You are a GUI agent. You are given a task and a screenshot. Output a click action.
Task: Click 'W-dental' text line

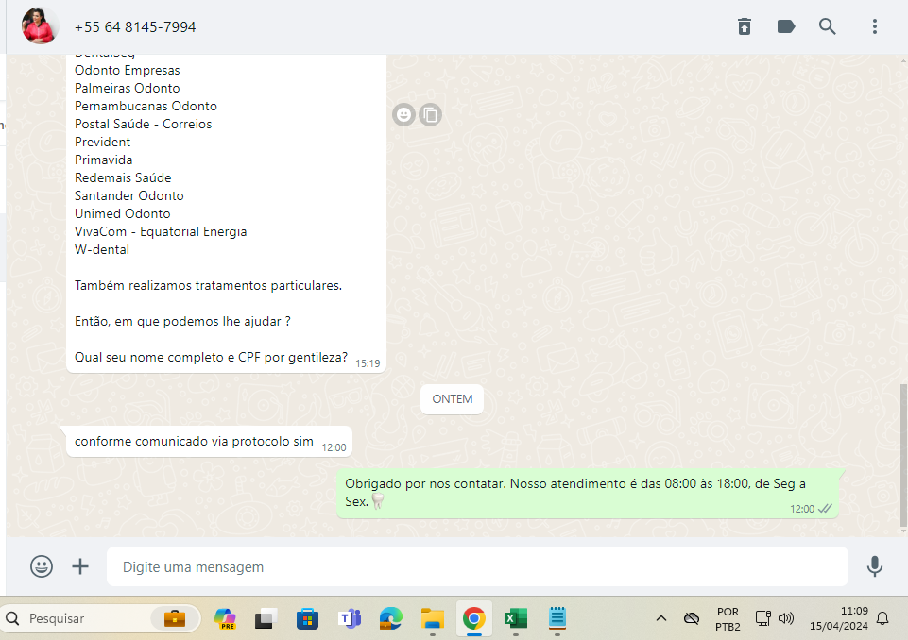tap(102, 250)
